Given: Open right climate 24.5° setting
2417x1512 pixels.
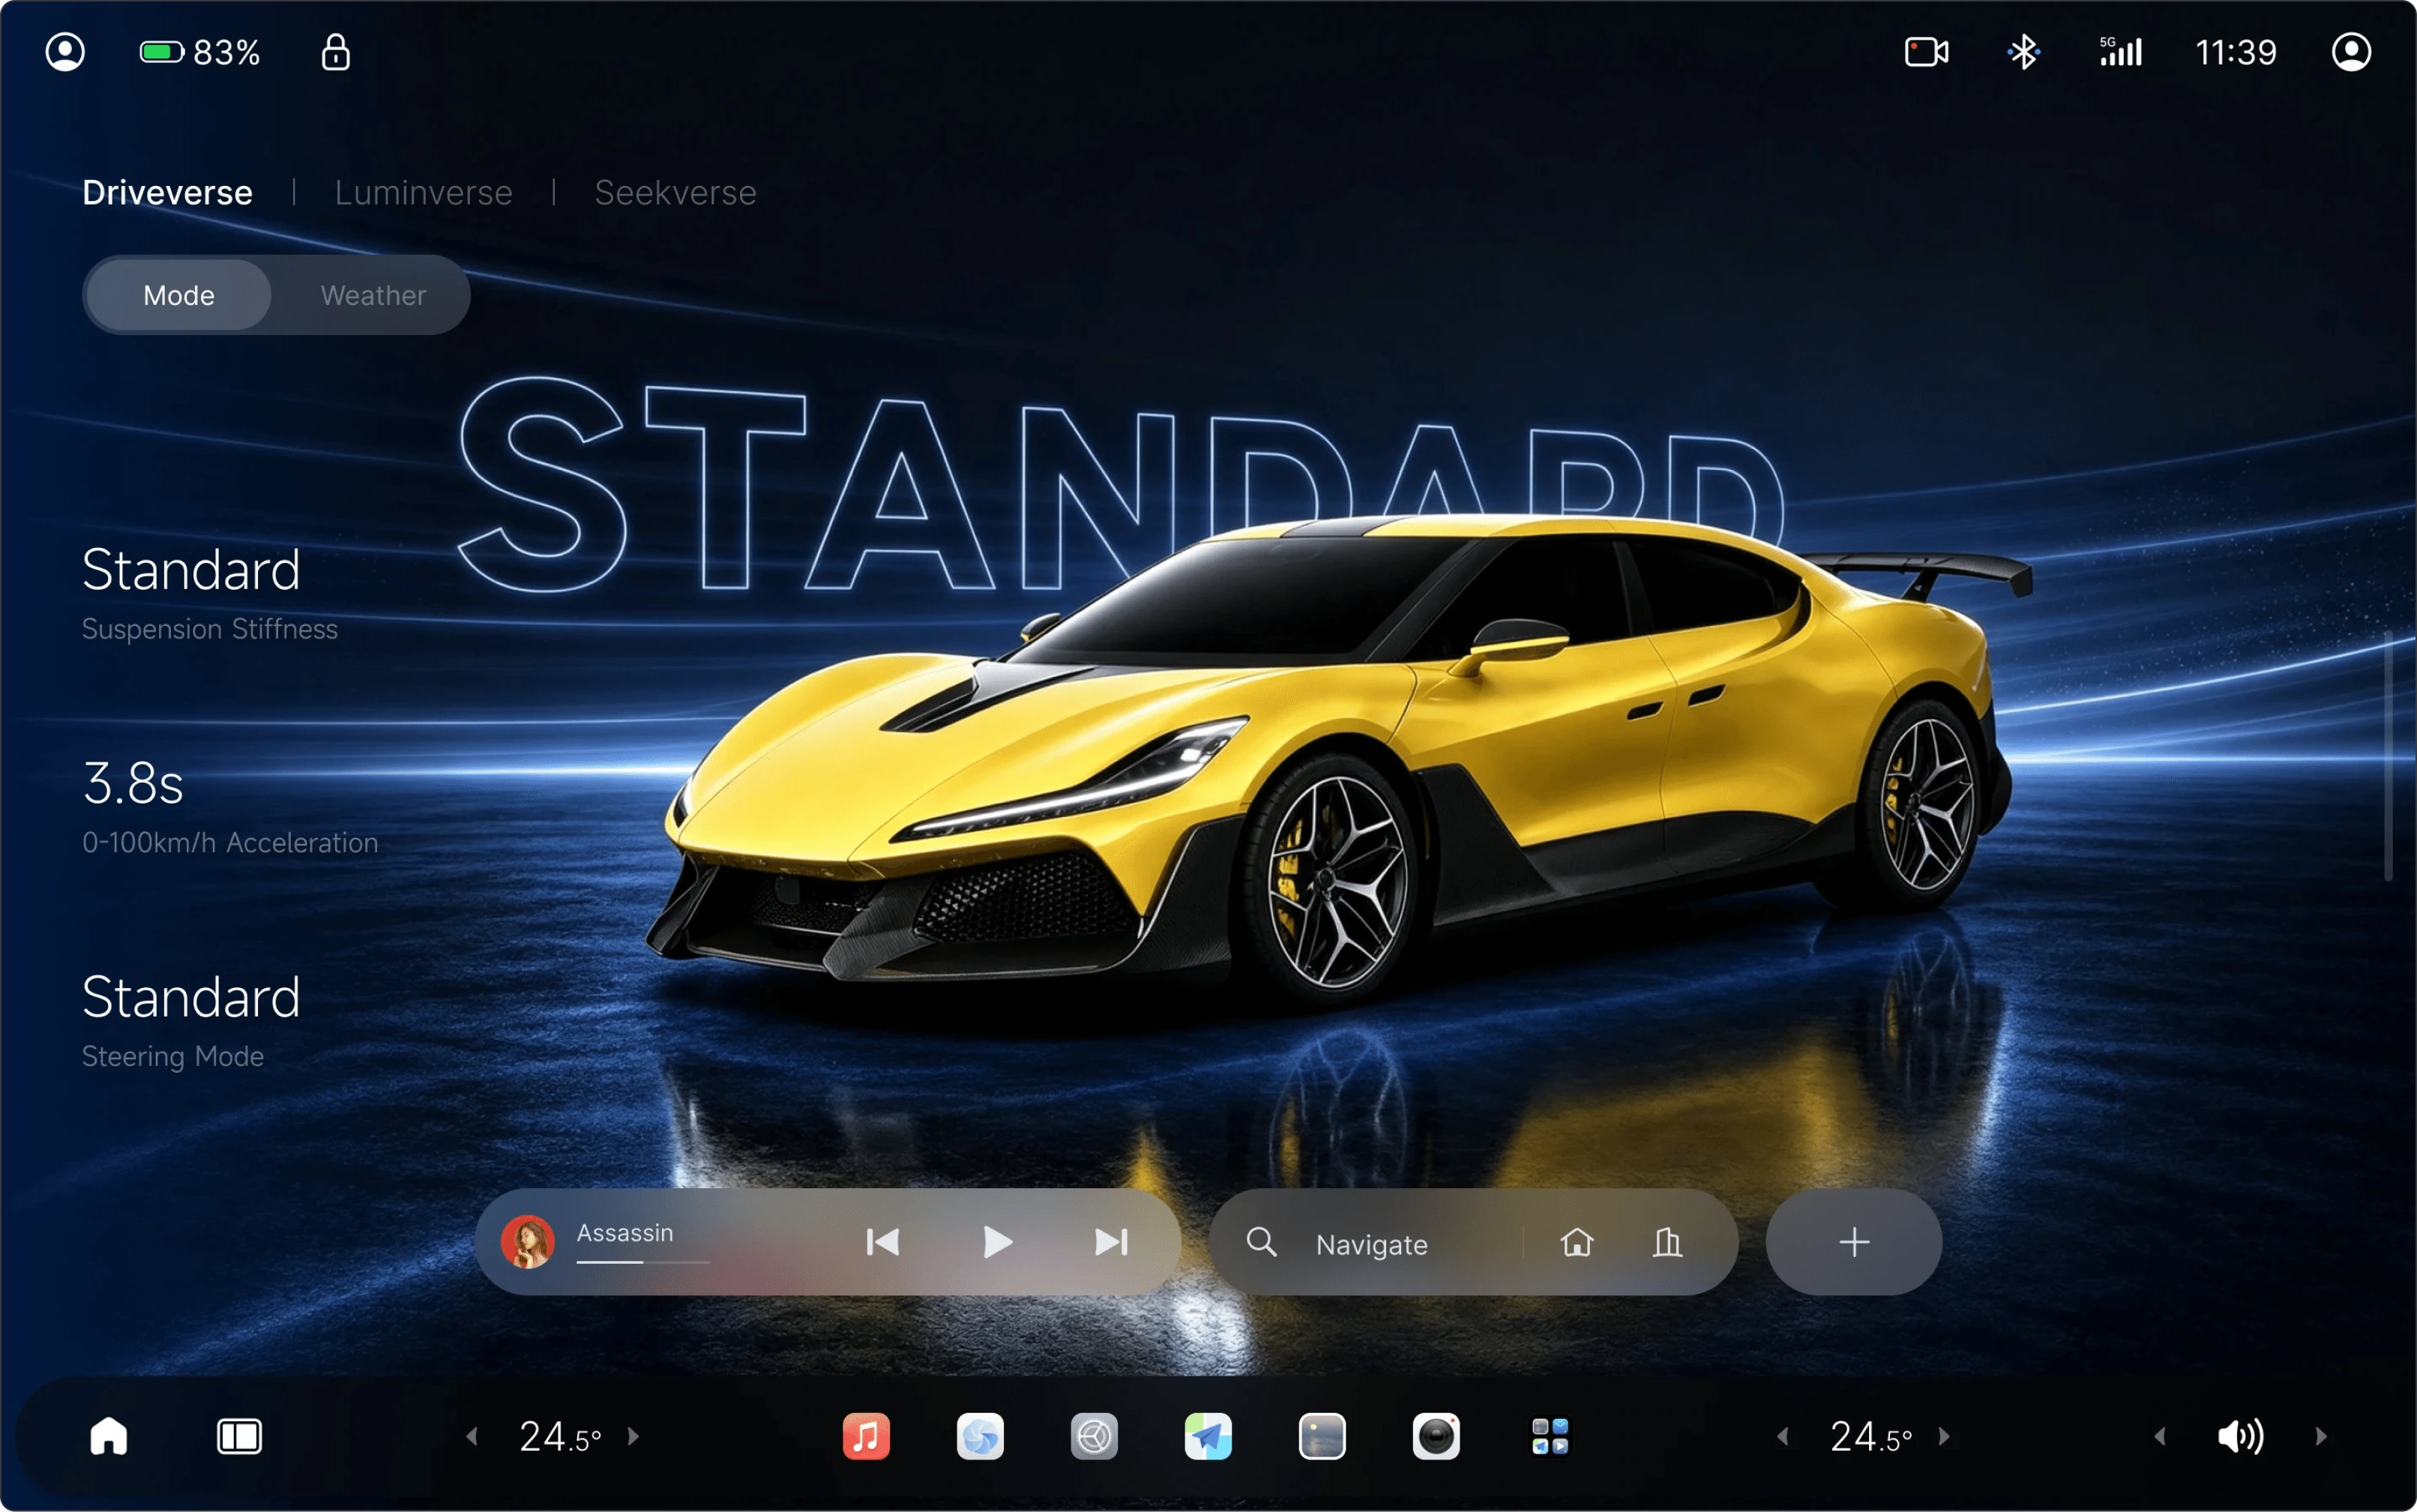Looking at the screenshot, I should click(x=1871, y=1437).
